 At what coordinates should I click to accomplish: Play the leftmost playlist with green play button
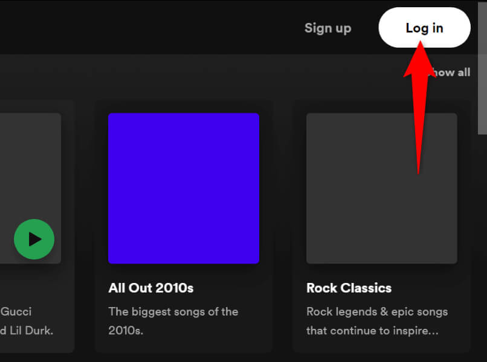tap(34, 240)
